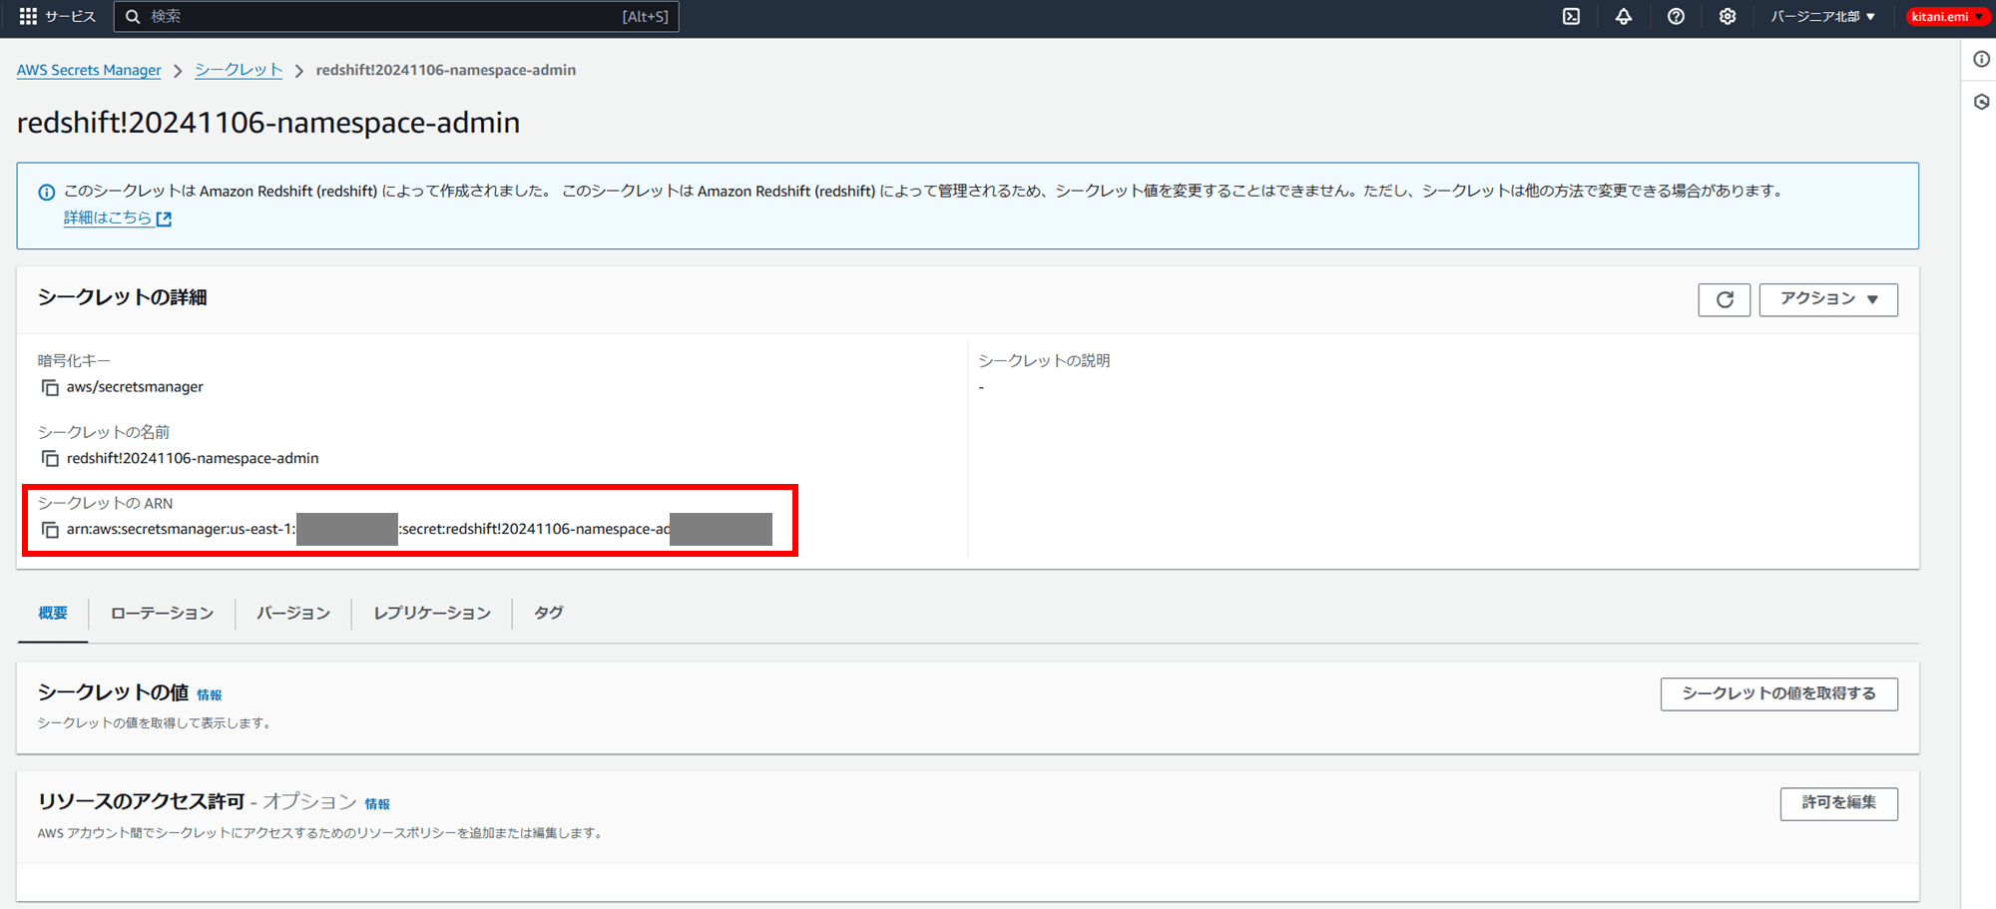The width and height of the screenshot is (1996, 909).
Task: Click the info icon in the blue banner
Action: pyautogui.click(x=46, y=192)
